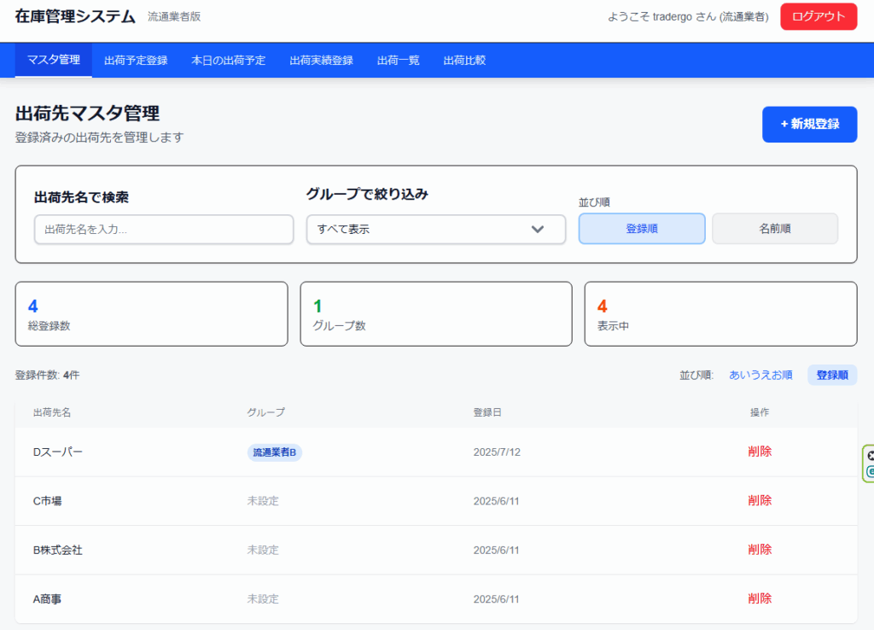
Task: Remove the A商事 entry
Action: [x=759, y=599]
